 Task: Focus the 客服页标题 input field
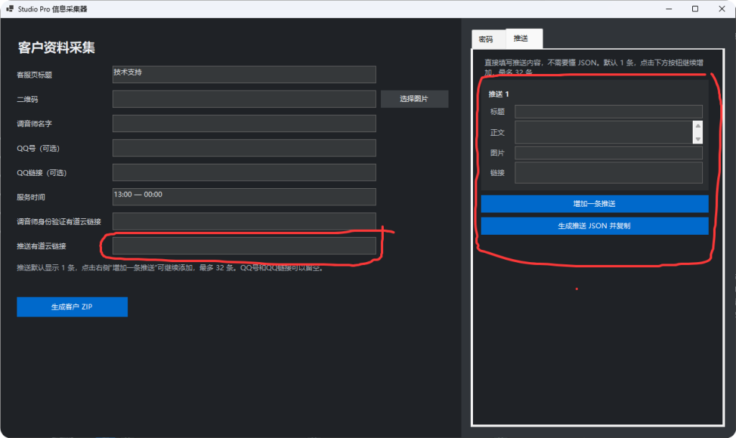pos(244,75)
